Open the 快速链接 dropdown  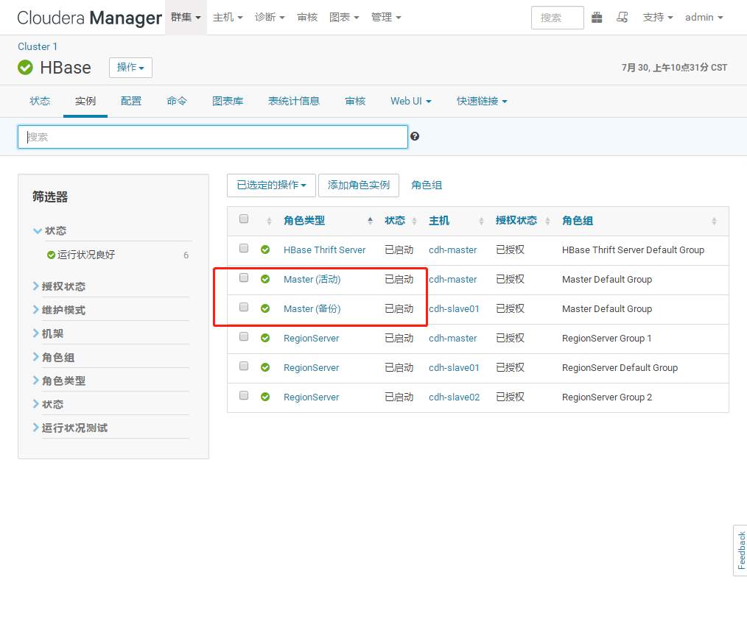[482, 102]
